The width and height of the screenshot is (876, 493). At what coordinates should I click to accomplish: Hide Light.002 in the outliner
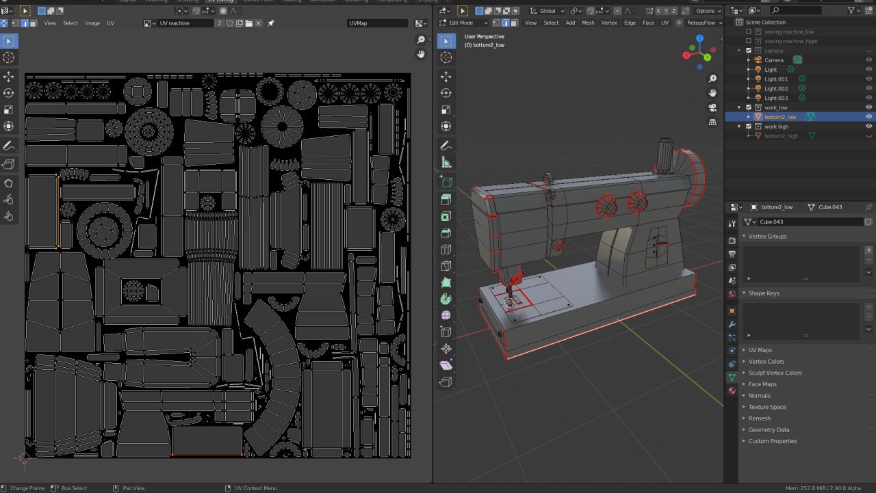(869, 88)
